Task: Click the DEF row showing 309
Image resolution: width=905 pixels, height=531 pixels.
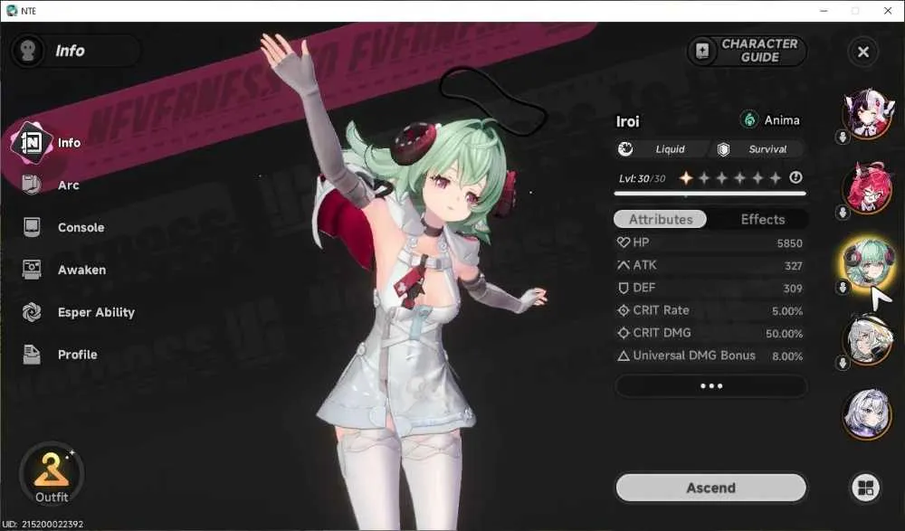Action: pyautogui.click(x=710, y=288)
